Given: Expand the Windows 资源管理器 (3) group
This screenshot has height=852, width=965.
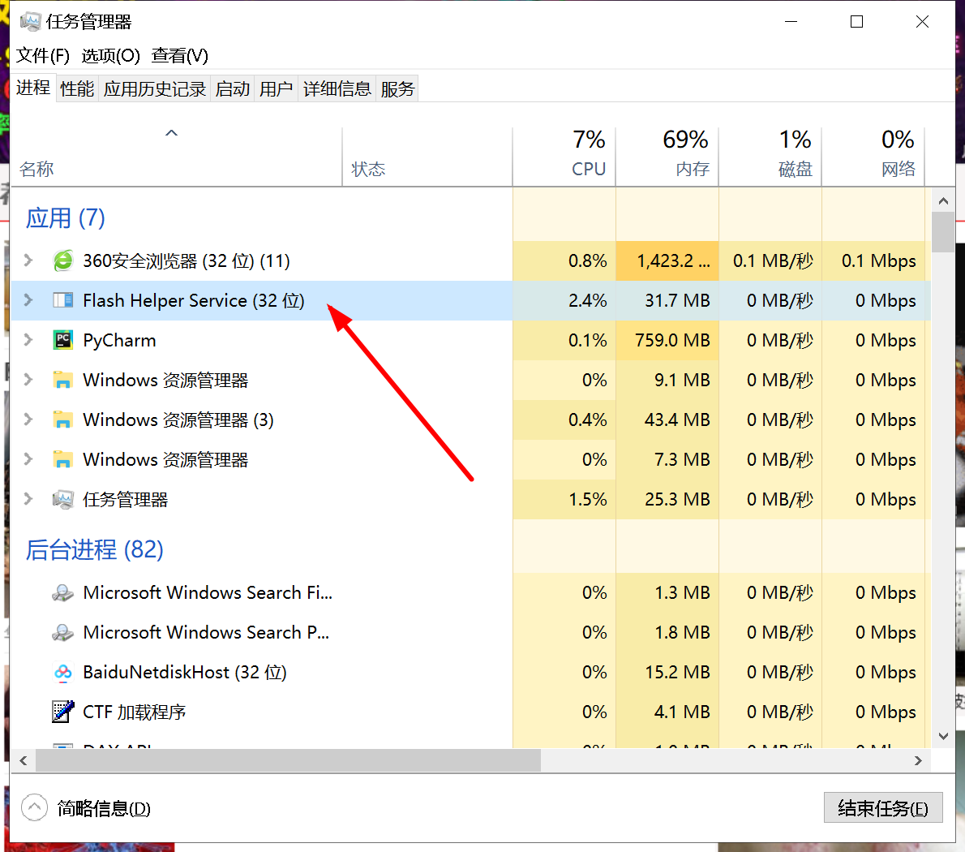Looking at the screenshot, I should (x=28, y=420).
